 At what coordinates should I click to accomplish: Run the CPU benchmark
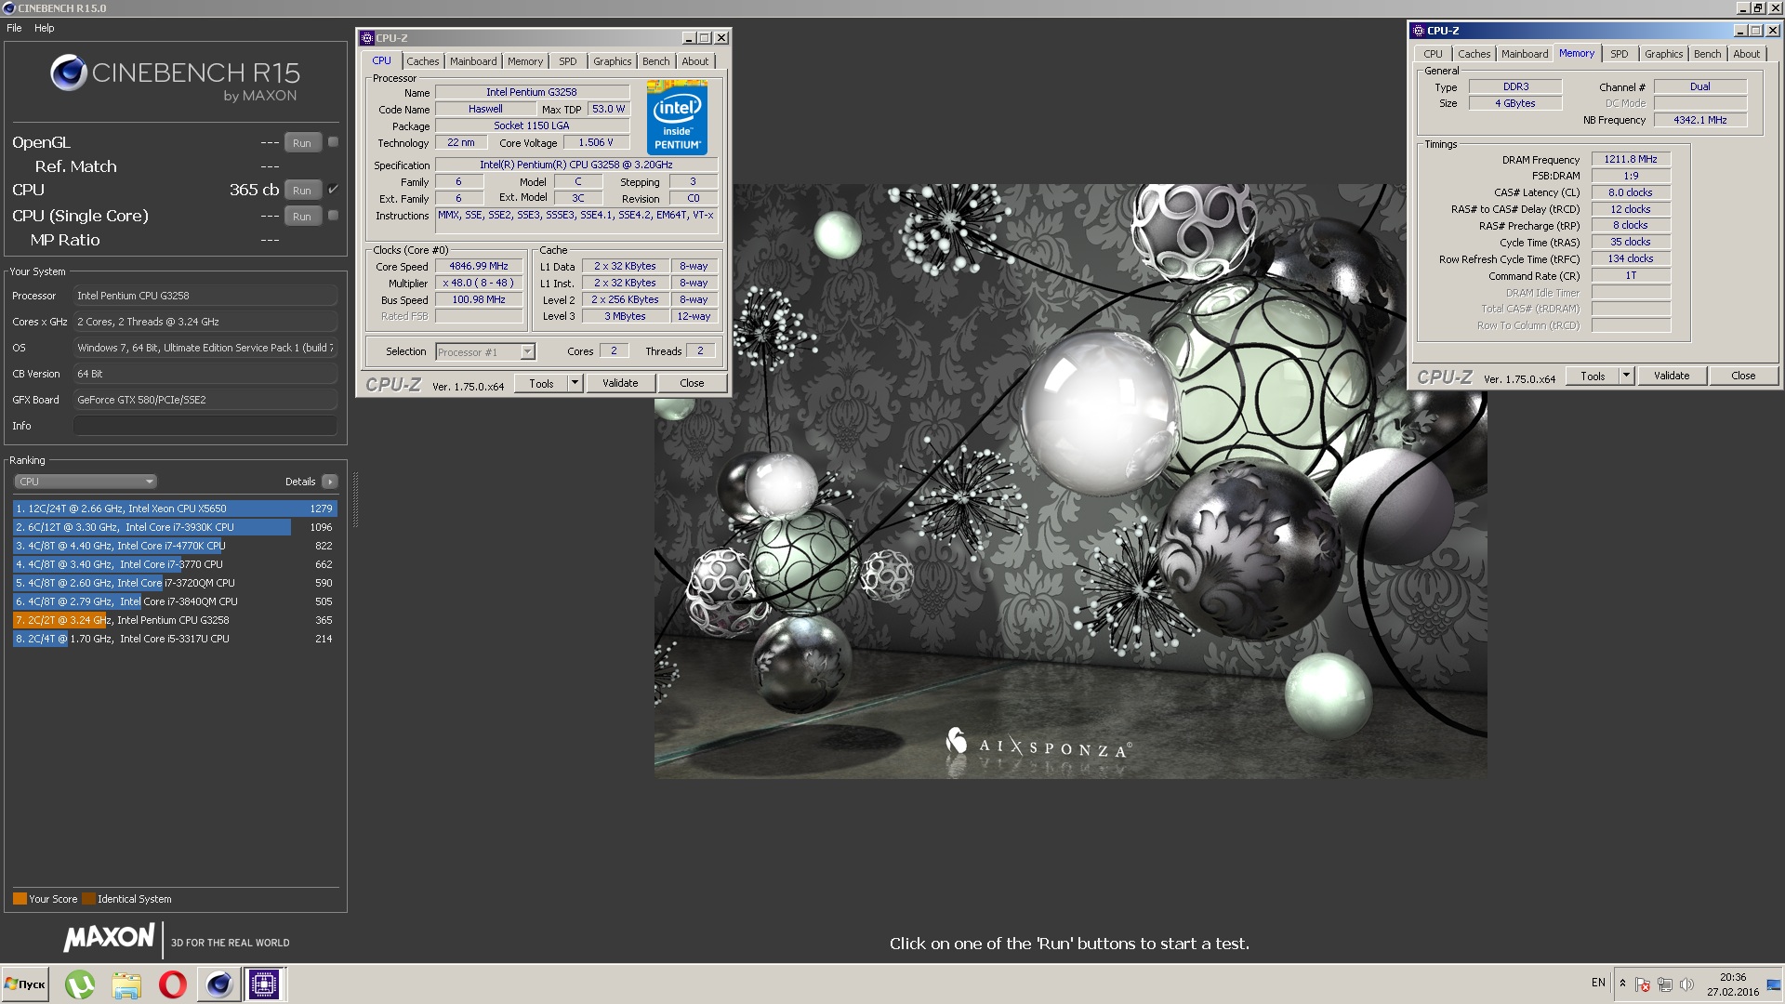302,190
